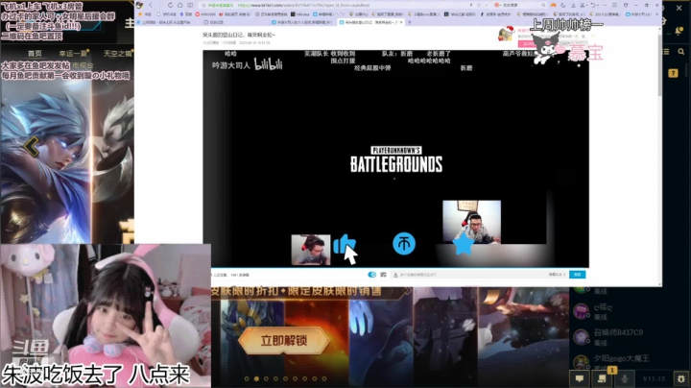
Task: Toggle the microphone icon in League client
Action: pos(625,378)
